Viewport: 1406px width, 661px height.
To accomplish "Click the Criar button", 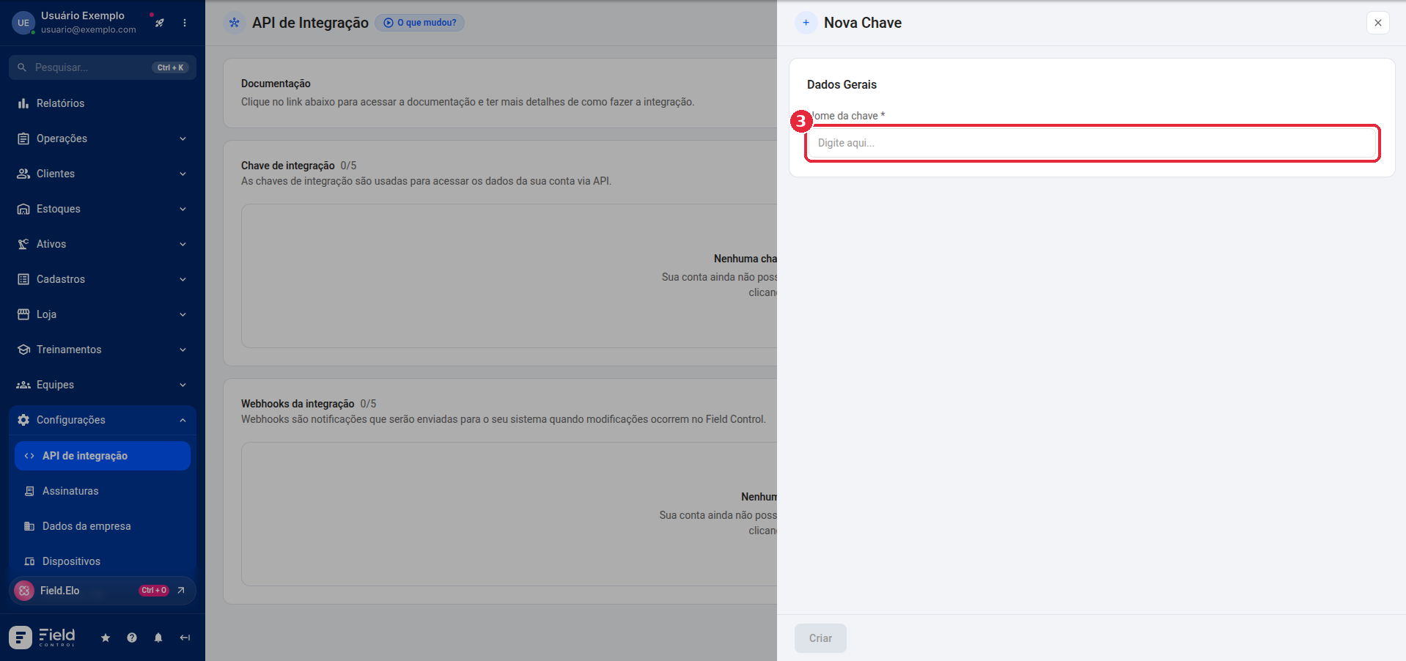I will (820, 638).
